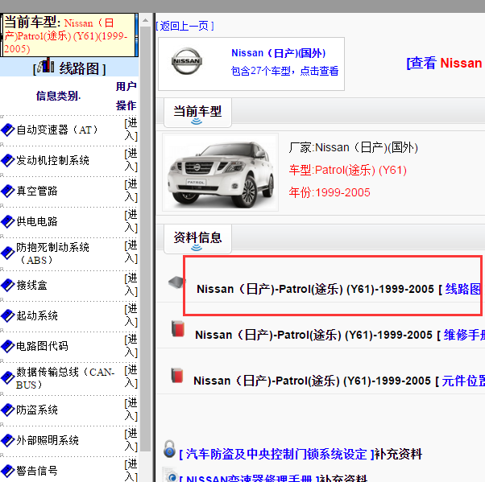Enter the 自动变速器（AT） category via 进入

click(131, 130)
